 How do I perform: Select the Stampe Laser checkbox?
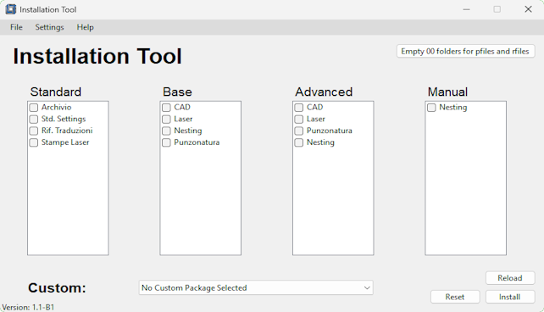[x=34, y=142]
